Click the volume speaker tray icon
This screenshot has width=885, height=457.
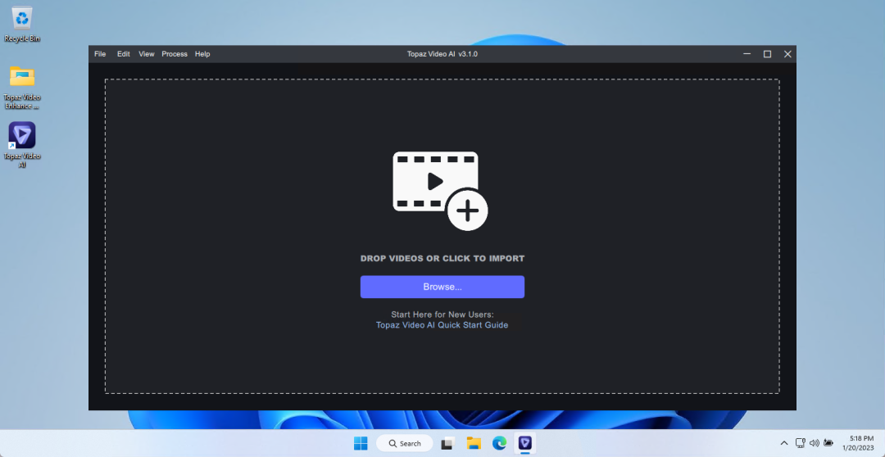tap(814, 443)
